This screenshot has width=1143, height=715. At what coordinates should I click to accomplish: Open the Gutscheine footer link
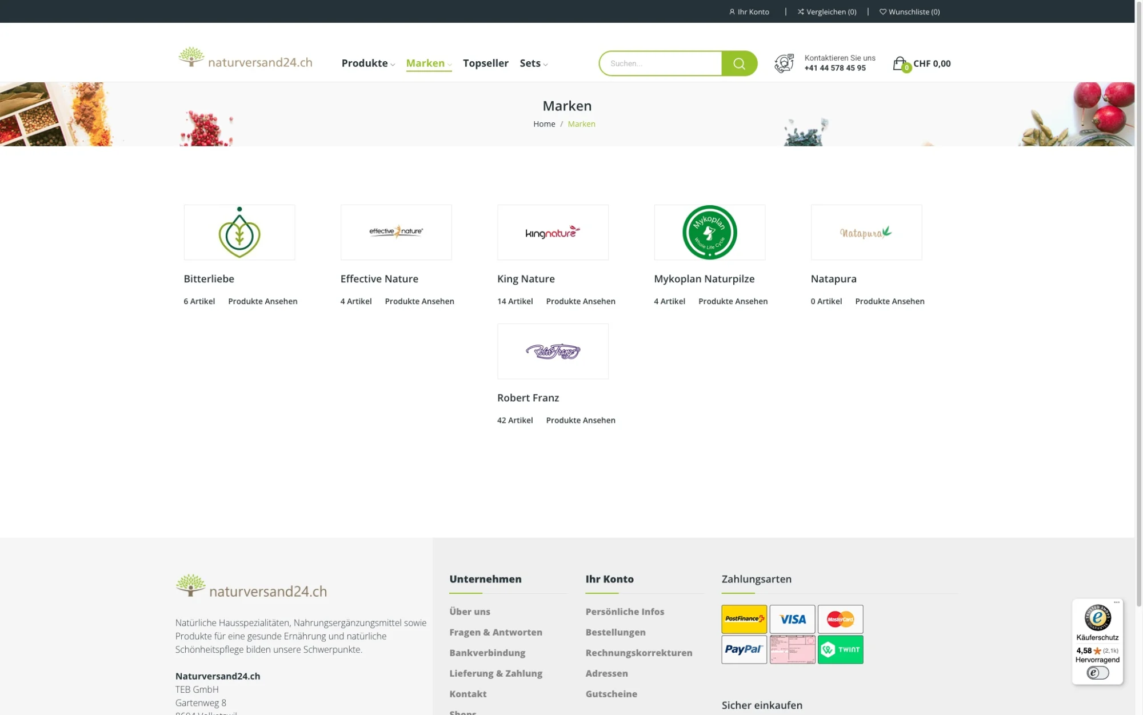pos(611,694)
